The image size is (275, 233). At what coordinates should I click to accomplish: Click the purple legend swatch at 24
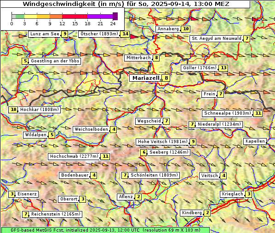pos(115,16)
